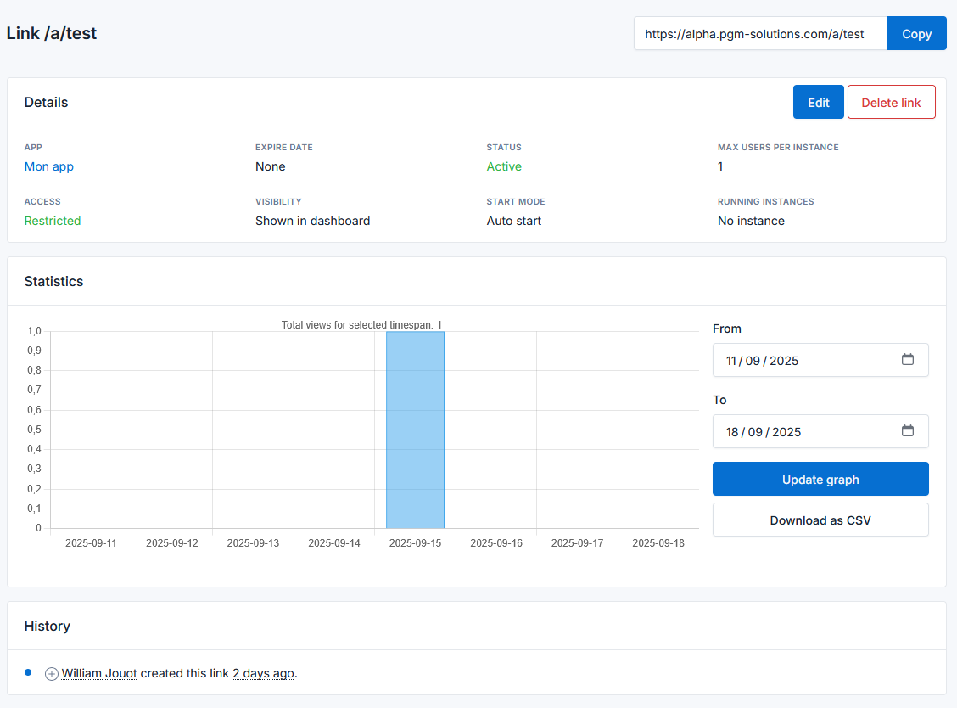
Task: Click the To date field 18/09/2025
Action: pos(820,431)
